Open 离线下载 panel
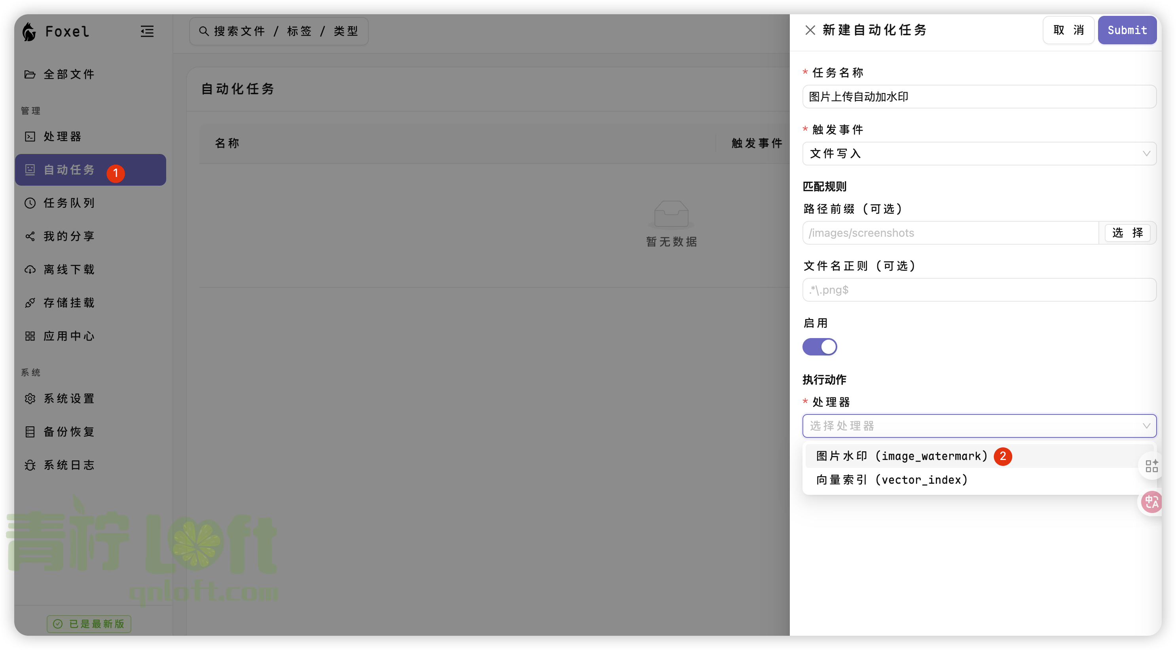This screenshot has height=650, width=1176. (68, 270)
